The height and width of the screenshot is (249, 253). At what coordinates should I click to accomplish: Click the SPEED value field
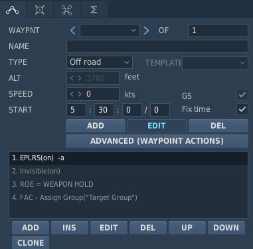tap(93, 94)
